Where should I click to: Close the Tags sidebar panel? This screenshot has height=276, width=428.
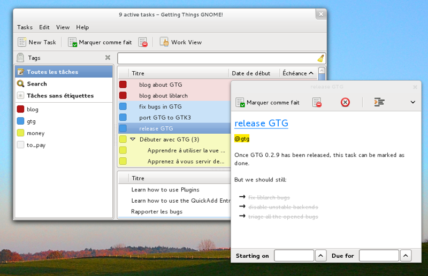point(108,58)
